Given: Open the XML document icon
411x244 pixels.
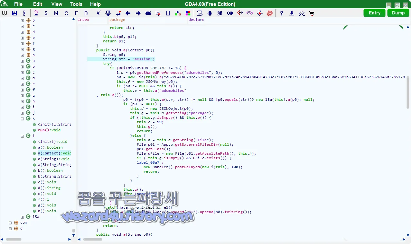Looking at the screenshot, I should click(x=200, y=13).
